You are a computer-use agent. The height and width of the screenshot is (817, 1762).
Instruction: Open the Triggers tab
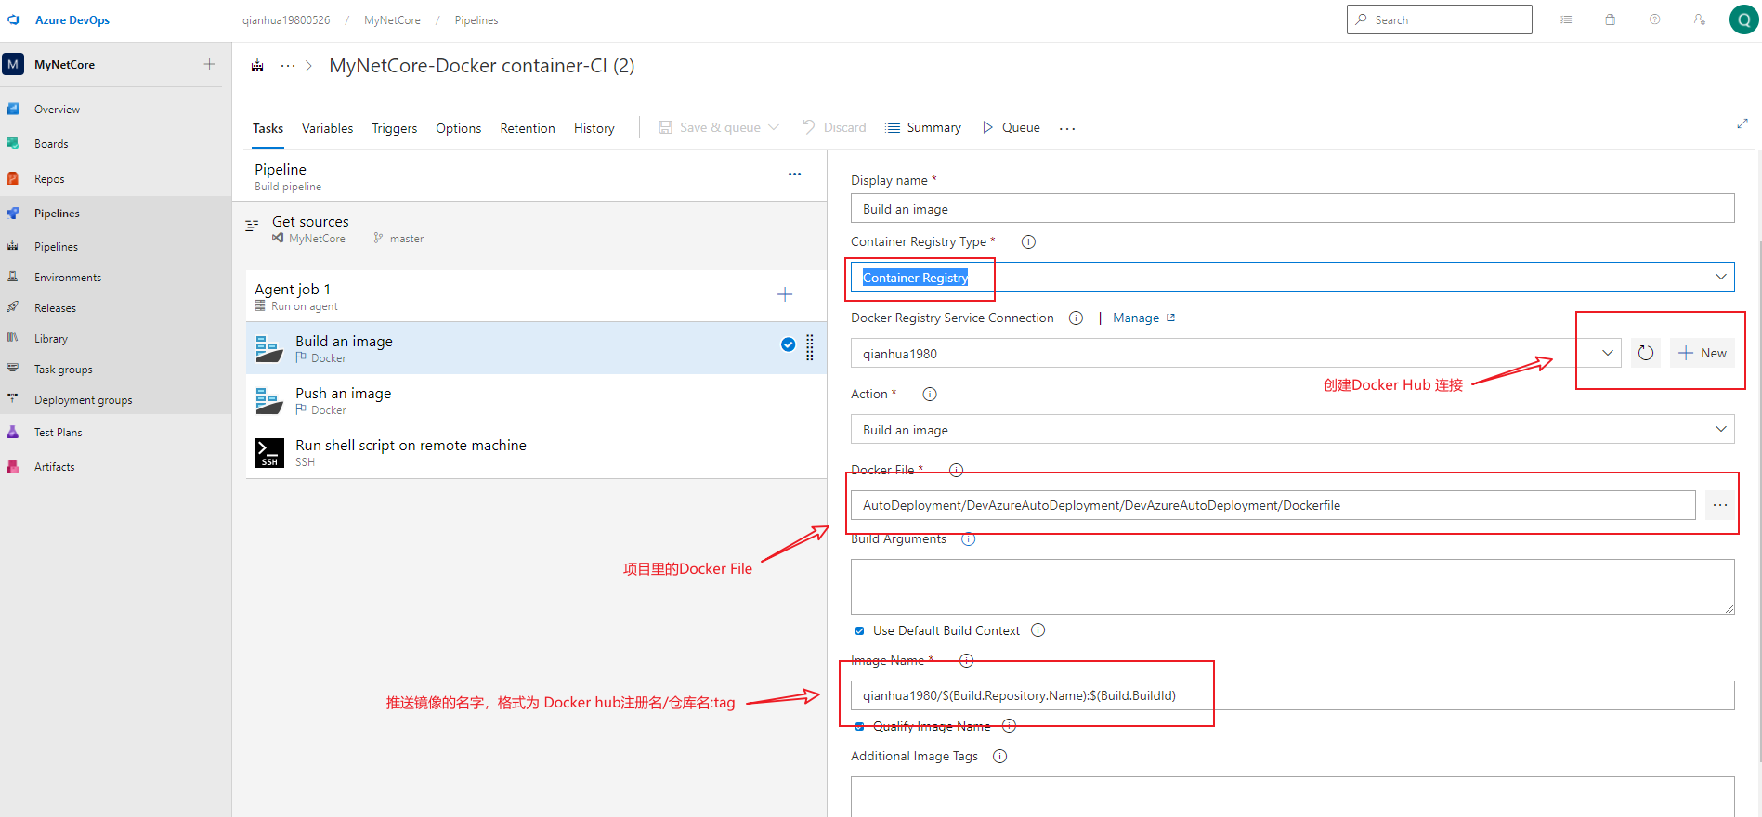click(x=394, y=128)
